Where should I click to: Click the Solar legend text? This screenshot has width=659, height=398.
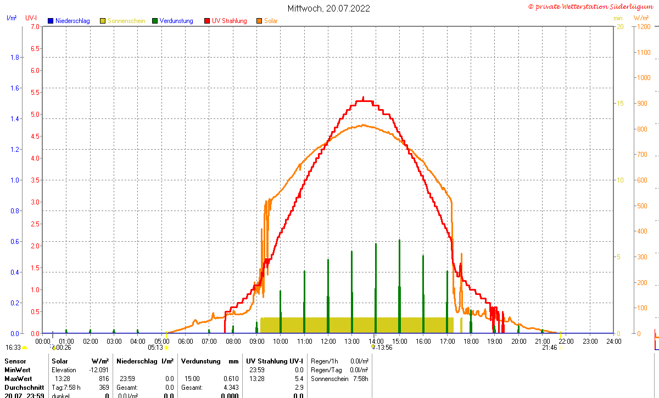pos(271,21)
